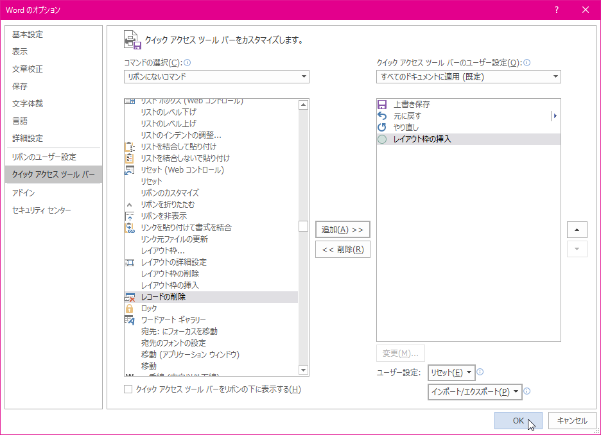Open the コマンドの選択 dropdown (リボンにないコマンド)
Screen dimensions: 601x435
[216, 76]
